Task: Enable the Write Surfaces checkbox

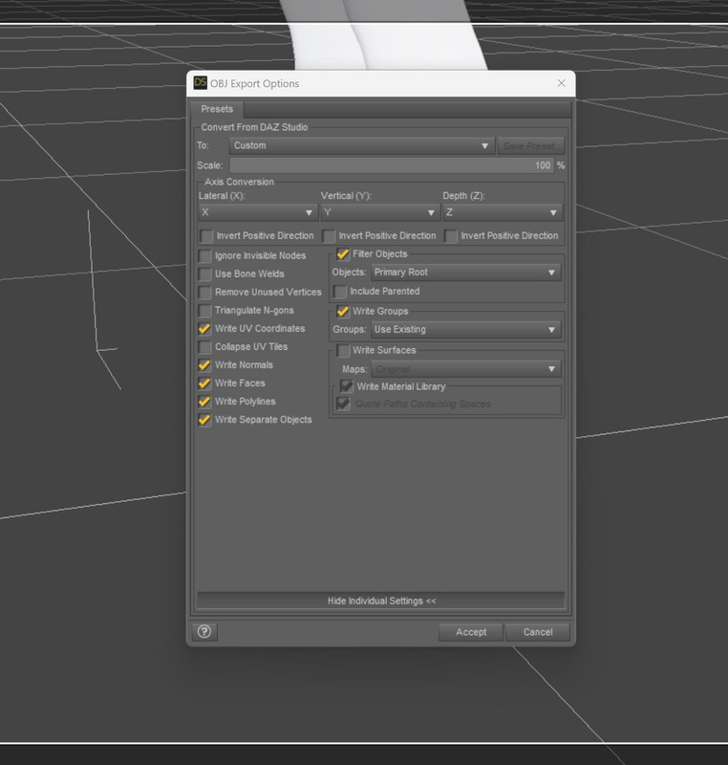Action: 343,350
